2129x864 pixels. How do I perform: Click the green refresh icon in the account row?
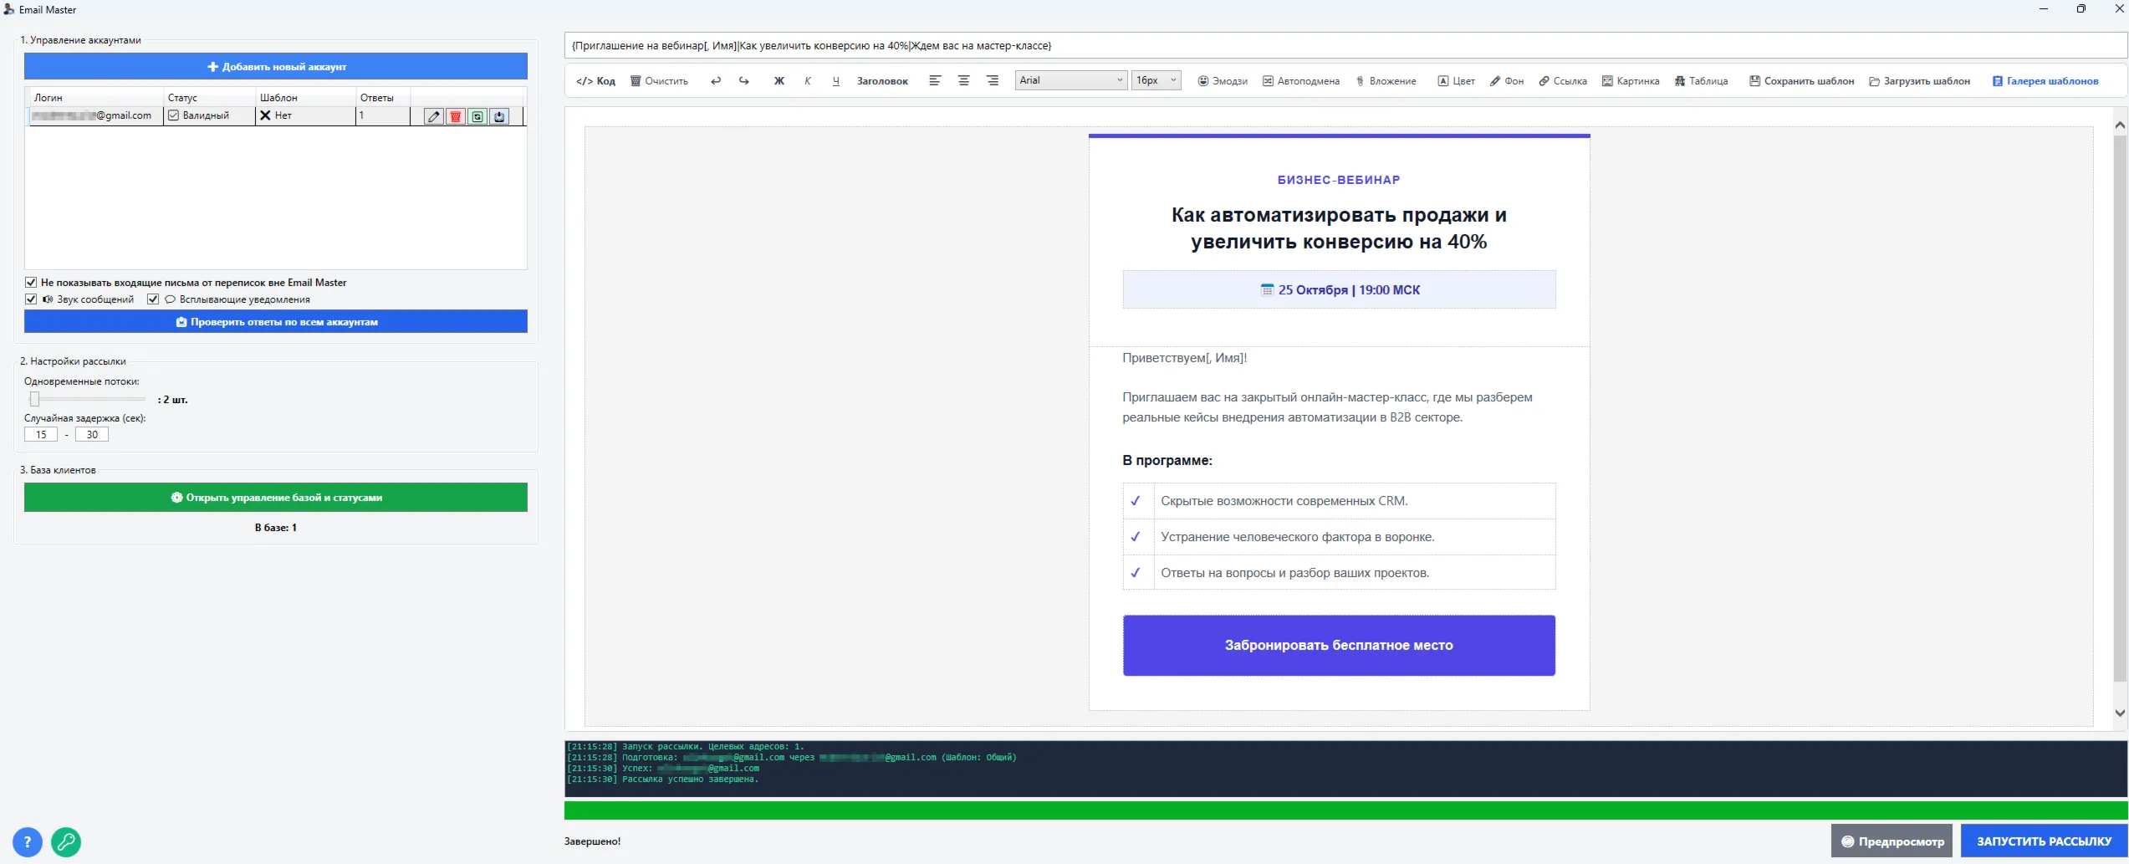(477, 116)
